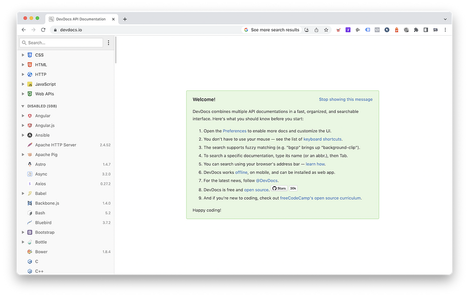Open the Angular.js logo icon
Viewport: 469px width, 297px height.
(x=30, y=125)
